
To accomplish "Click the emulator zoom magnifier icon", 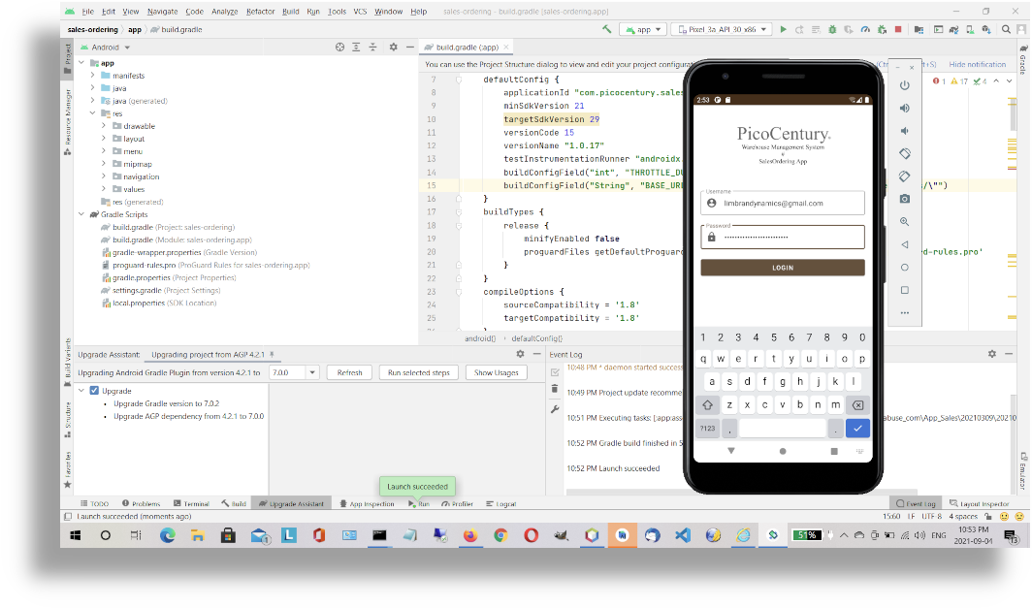I will coord(905,222).
